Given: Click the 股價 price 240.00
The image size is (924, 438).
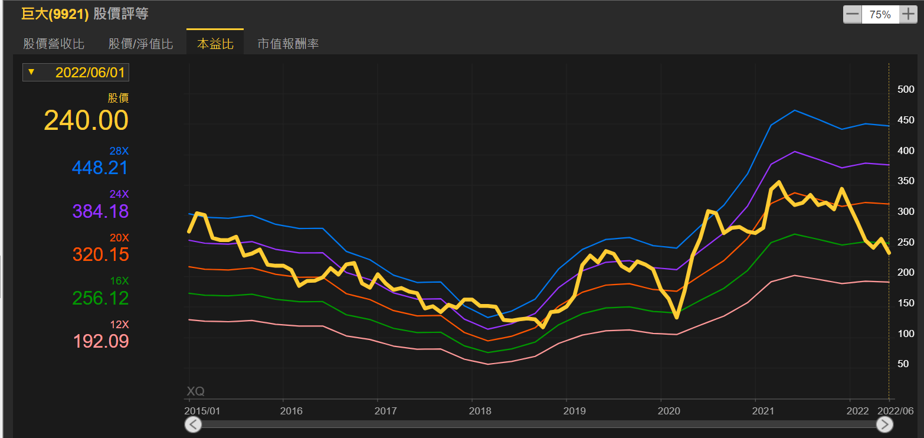Looking at the screenshot, I should point(86,121).
